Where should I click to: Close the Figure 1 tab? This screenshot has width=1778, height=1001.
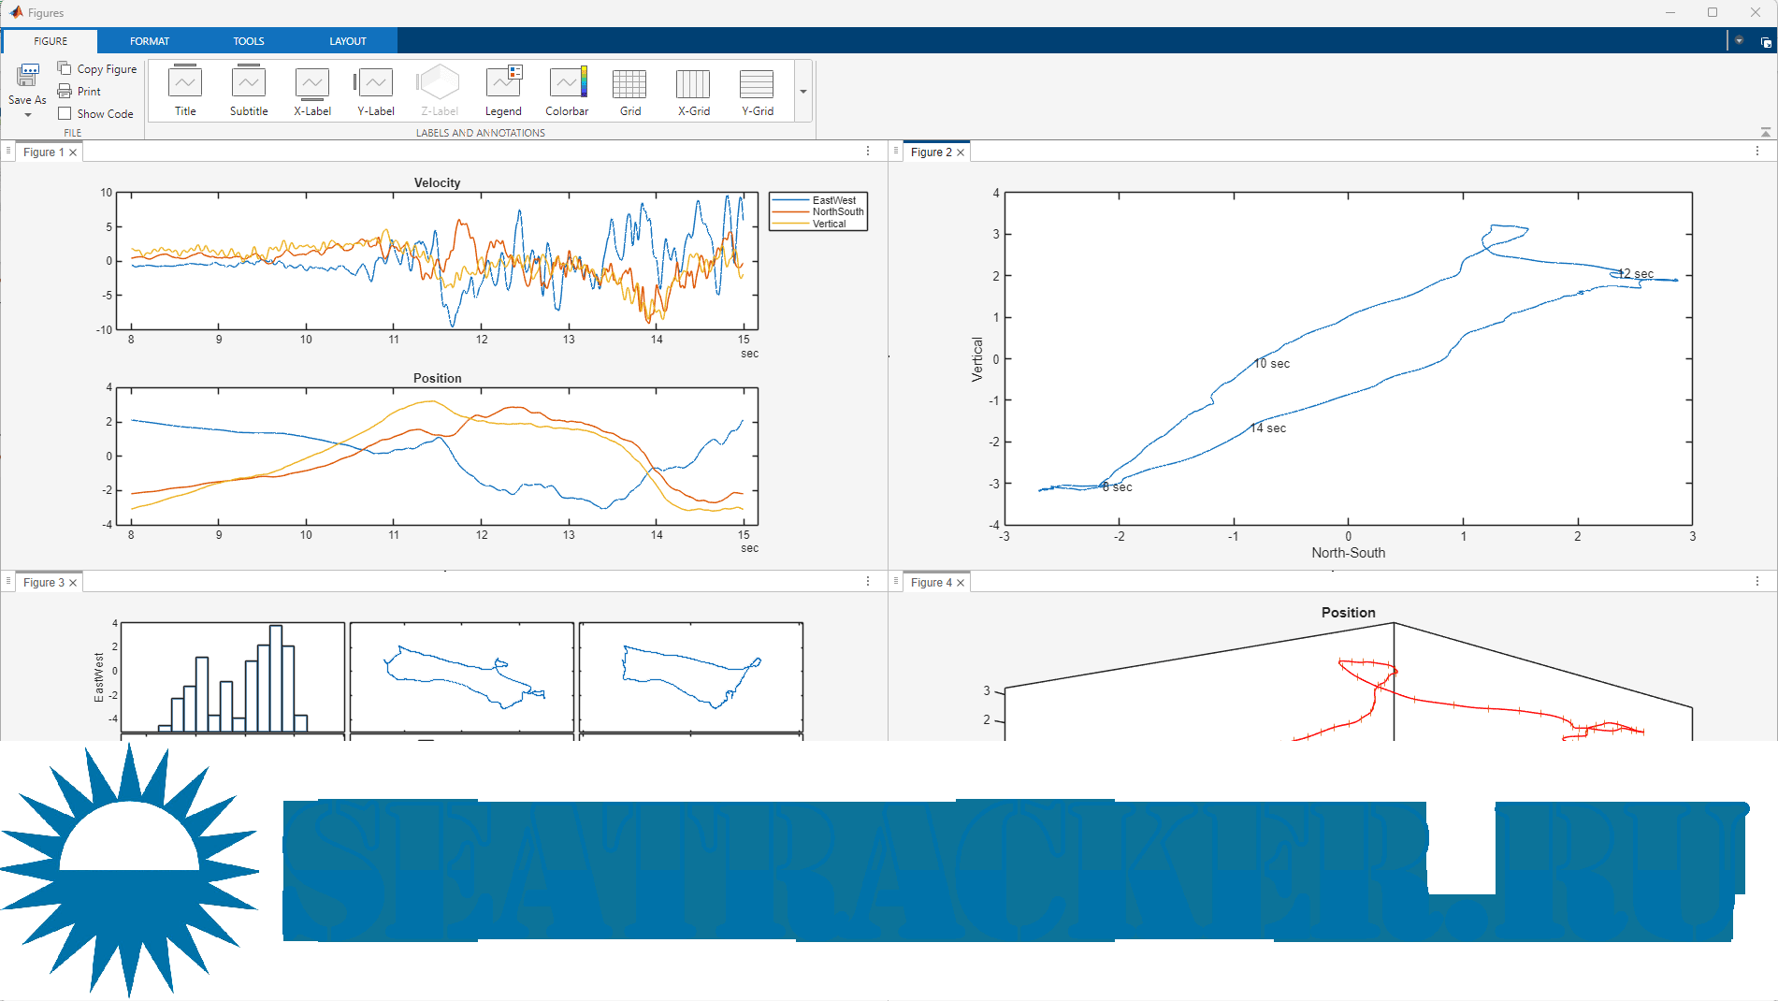(73, 152)
